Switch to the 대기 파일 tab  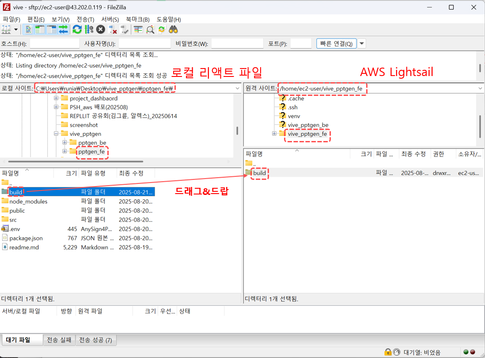(22, 340)
